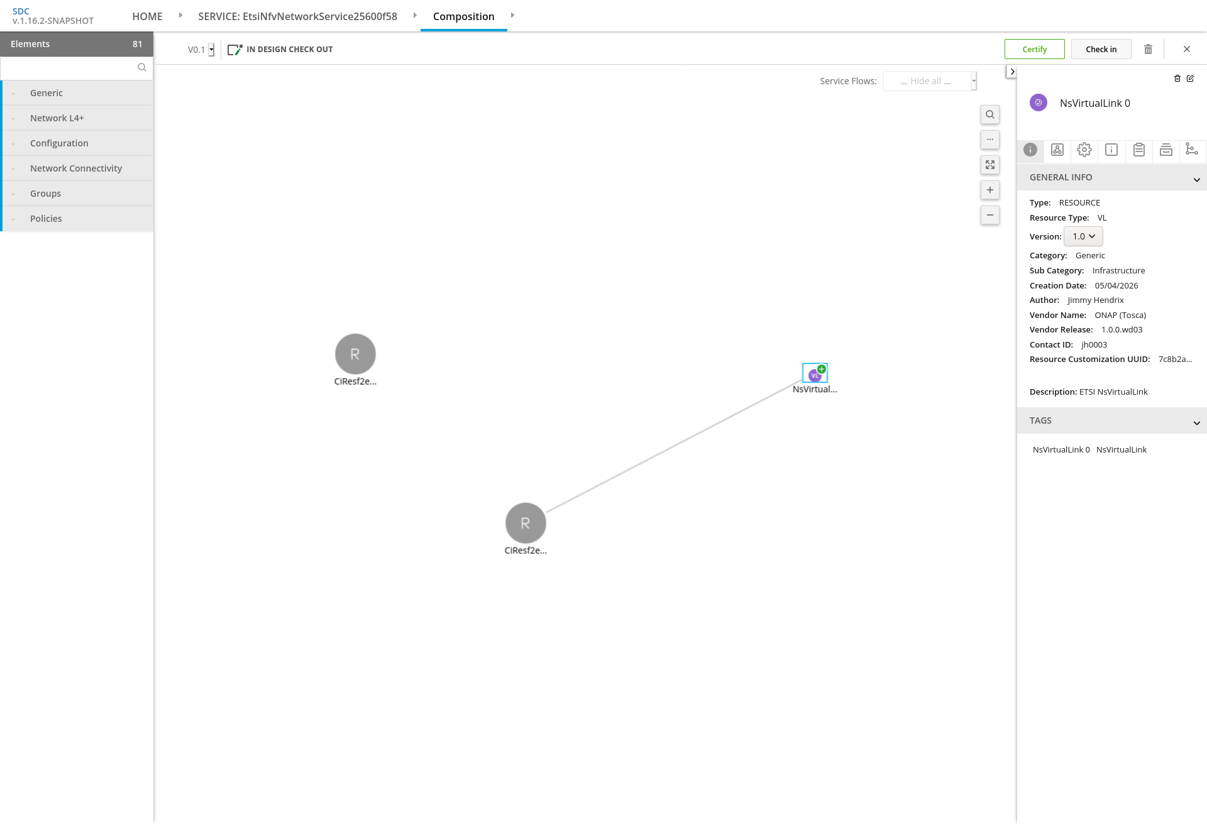Expand the Network Connectivity element category
The height and width of the screenshot is (829, 1207).
coord(77,168)
